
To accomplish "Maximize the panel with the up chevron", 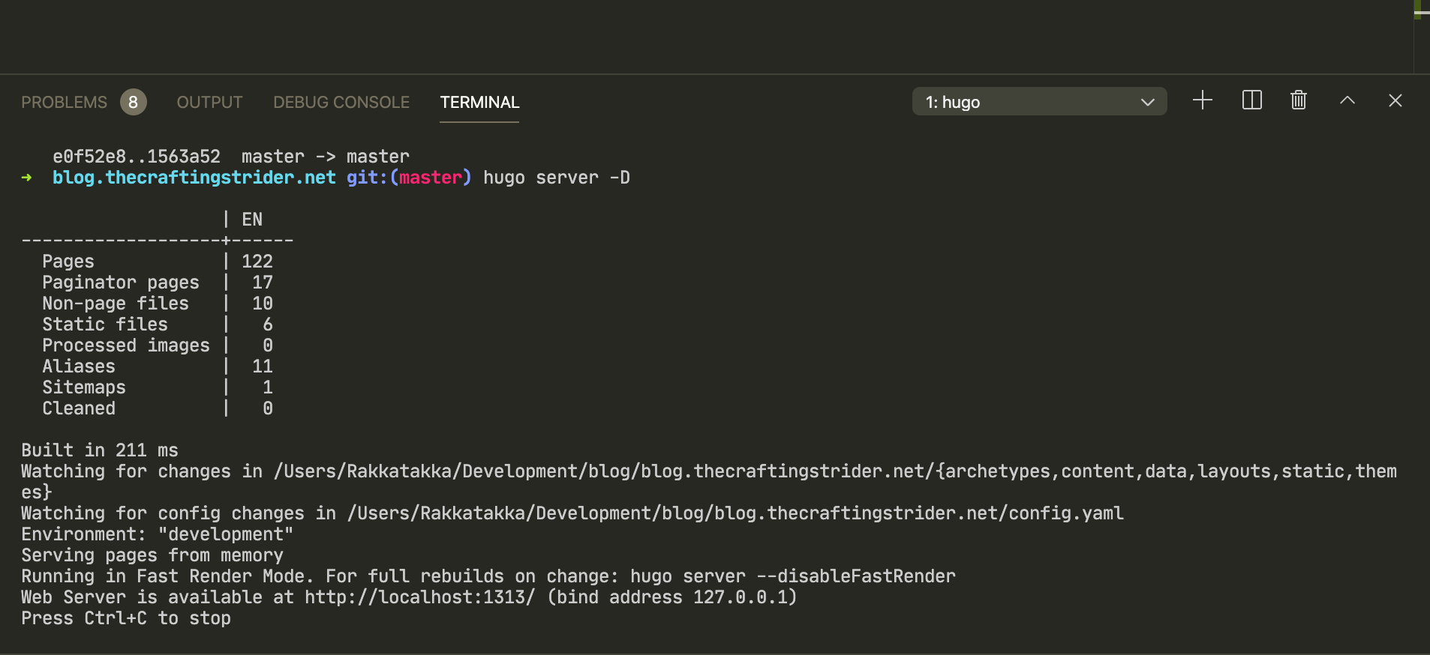I will click(x=1347, y=100).
